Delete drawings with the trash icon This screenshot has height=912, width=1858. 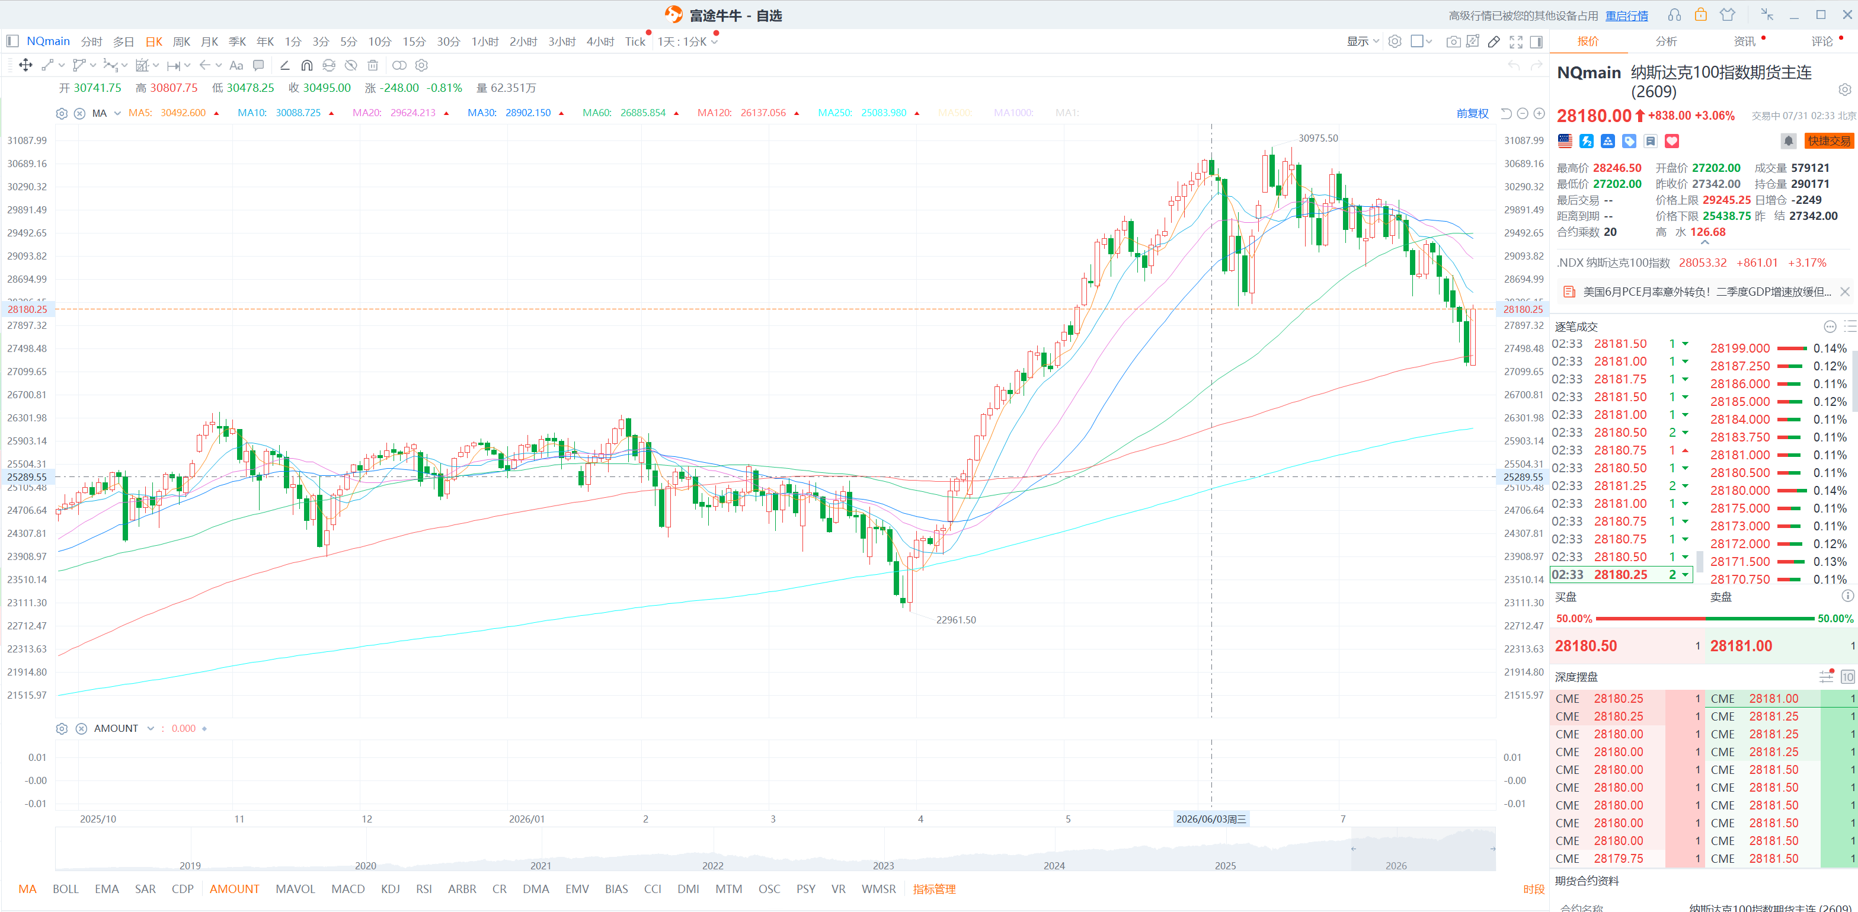(373, 66)
